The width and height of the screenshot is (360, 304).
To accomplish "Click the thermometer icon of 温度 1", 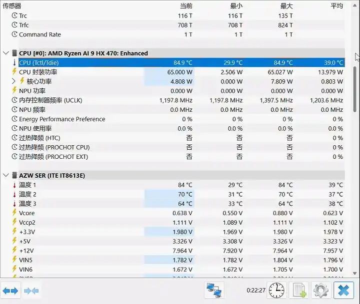I will 14,185.
